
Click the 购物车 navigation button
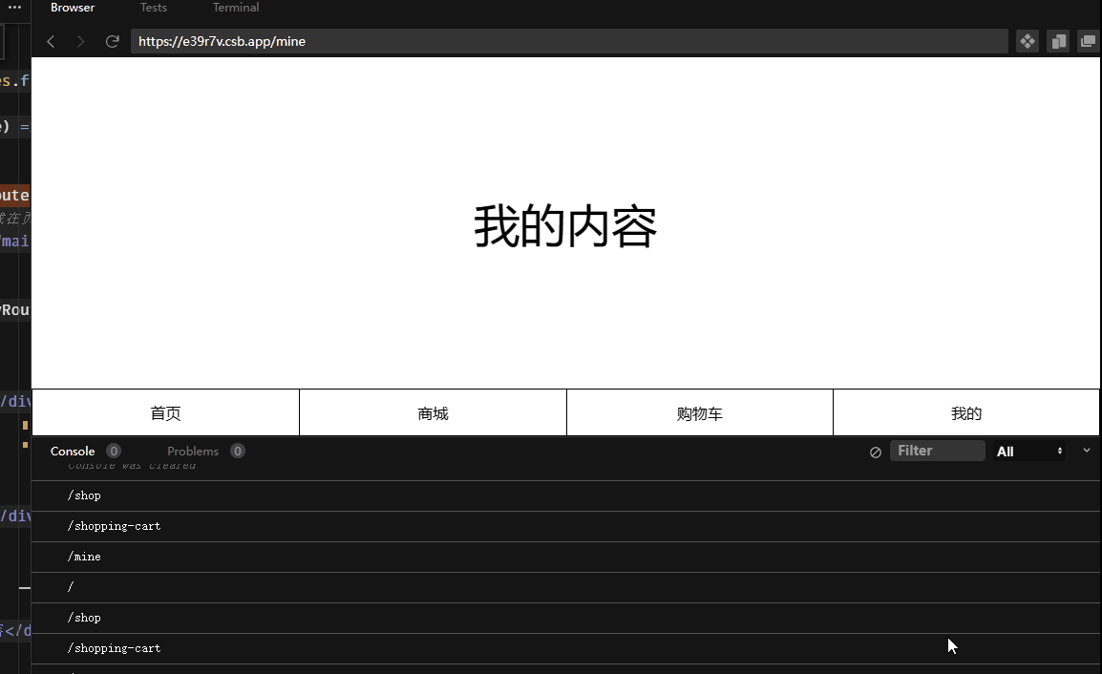coord(700,413)
